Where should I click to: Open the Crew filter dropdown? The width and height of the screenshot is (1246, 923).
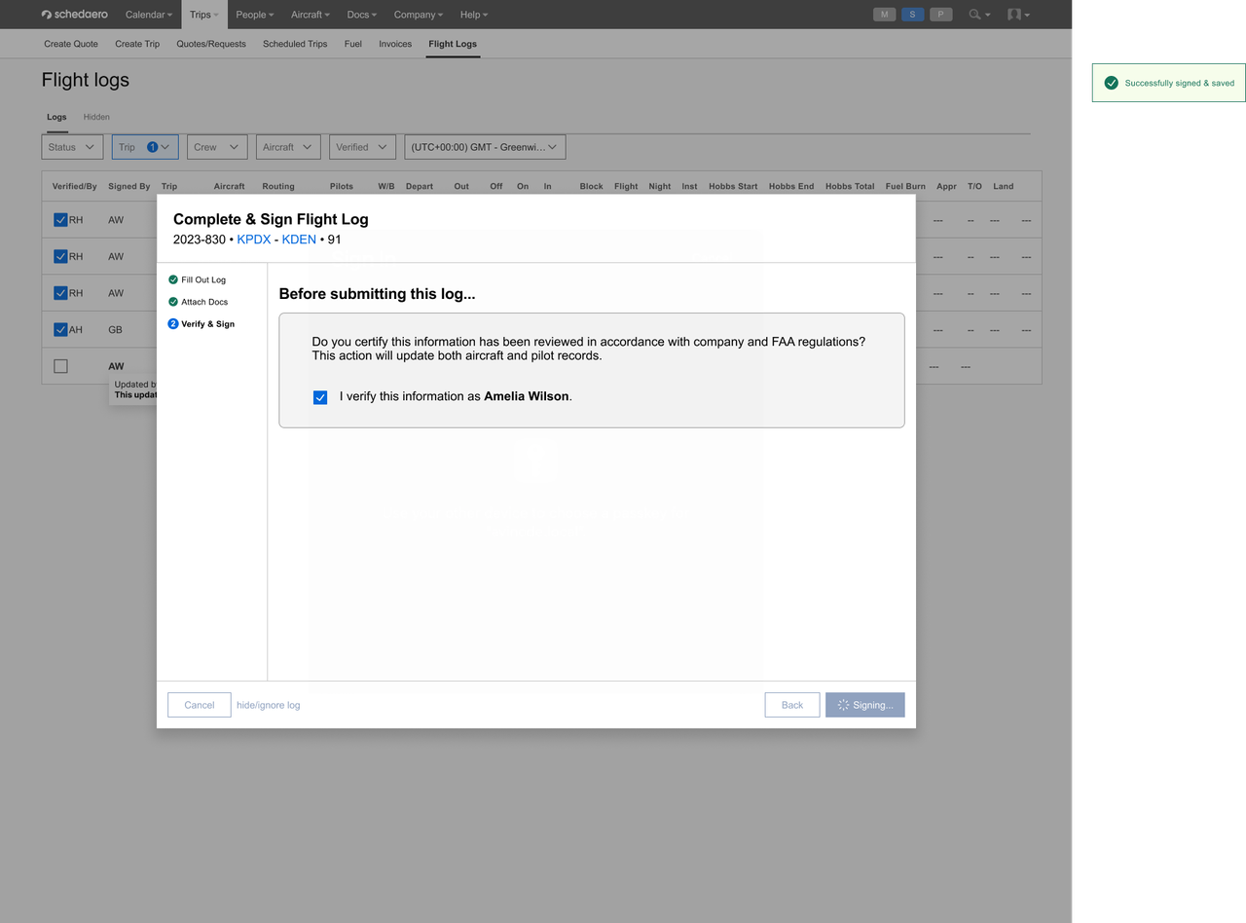[217, 147]
